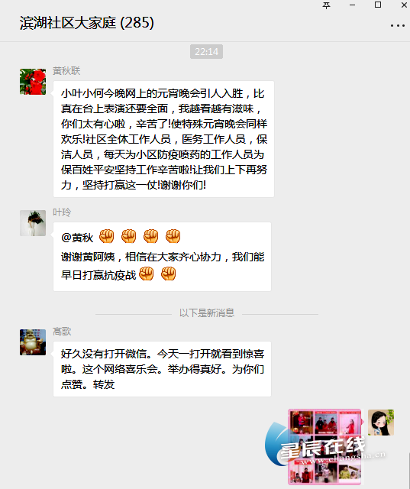Viewport: 410px width, 489px height.
Task: Open the chat info three-dots menu
Action: tap(398, 25)
